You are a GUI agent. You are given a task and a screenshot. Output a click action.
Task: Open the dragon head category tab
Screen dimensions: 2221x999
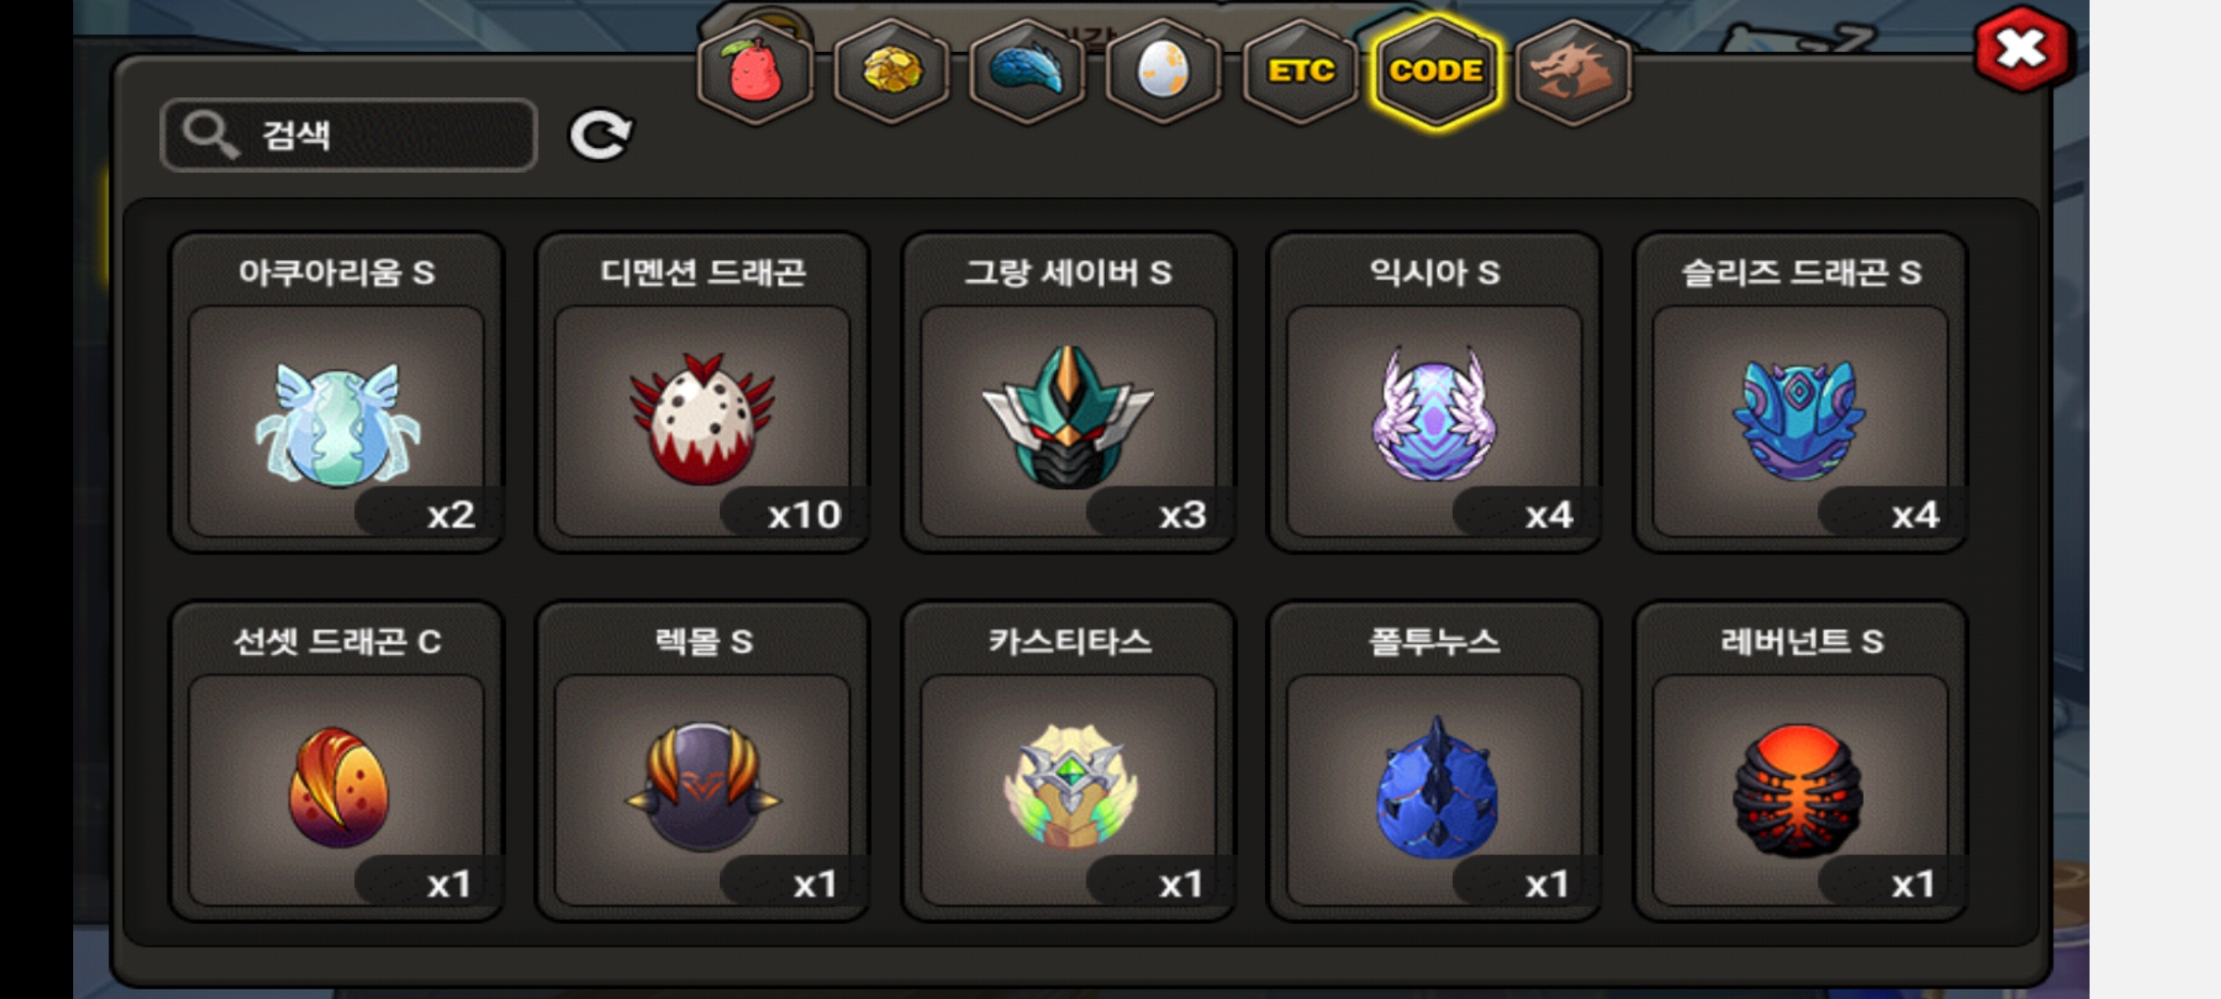[1573, 72]
